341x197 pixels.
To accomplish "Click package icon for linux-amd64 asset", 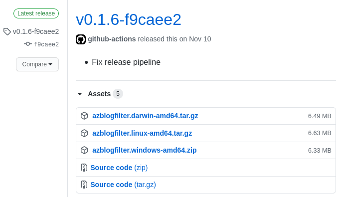I will (84, 133).
